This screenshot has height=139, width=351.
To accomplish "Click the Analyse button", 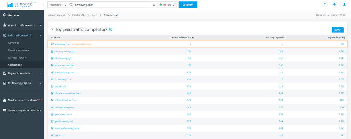I will coord(188,5).
